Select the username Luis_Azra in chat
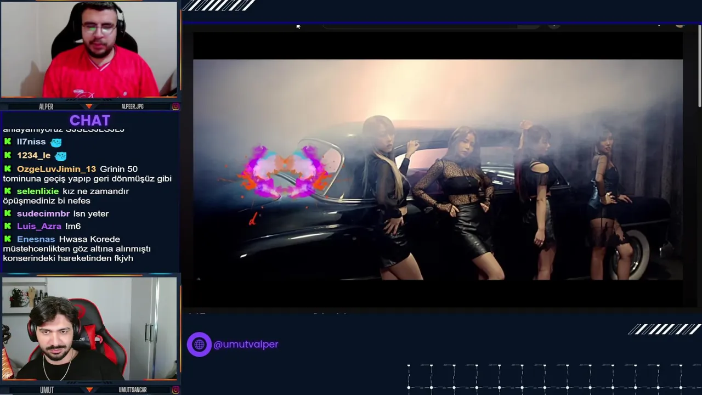The image size is (702, 395). 39,226
